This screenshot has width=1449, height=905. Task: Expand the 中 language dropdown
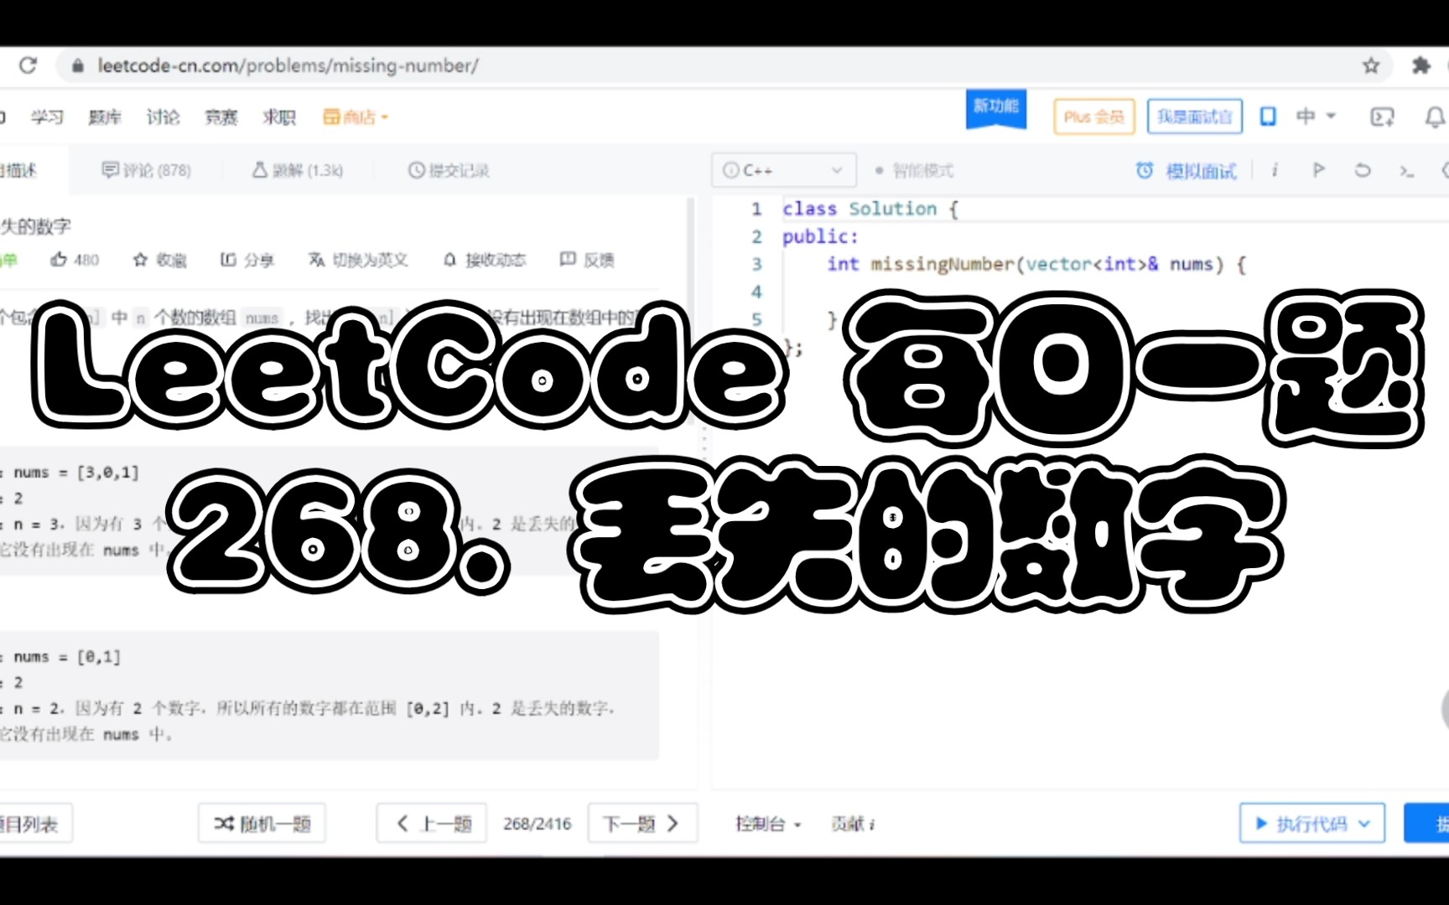point(1315,116)
